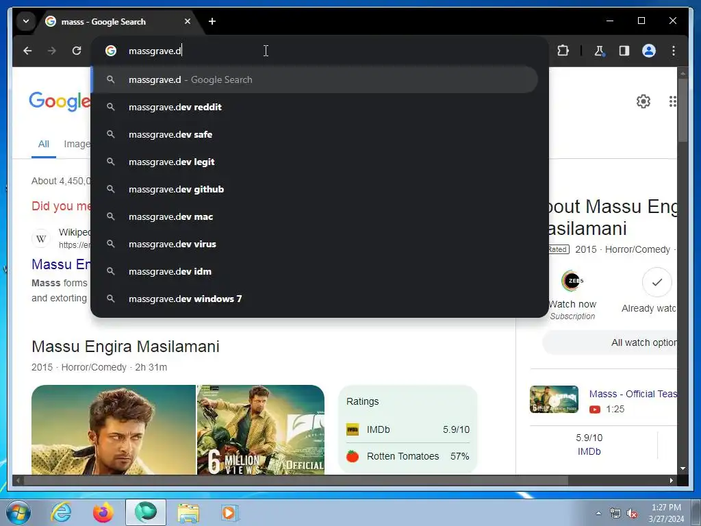
Task: Select suggestion massgrave.dev github
Action: click(315, 189)
